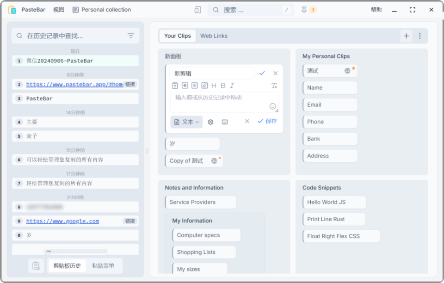
Task: Click the globe icon on 测试 clip
Action: point(347,71)
